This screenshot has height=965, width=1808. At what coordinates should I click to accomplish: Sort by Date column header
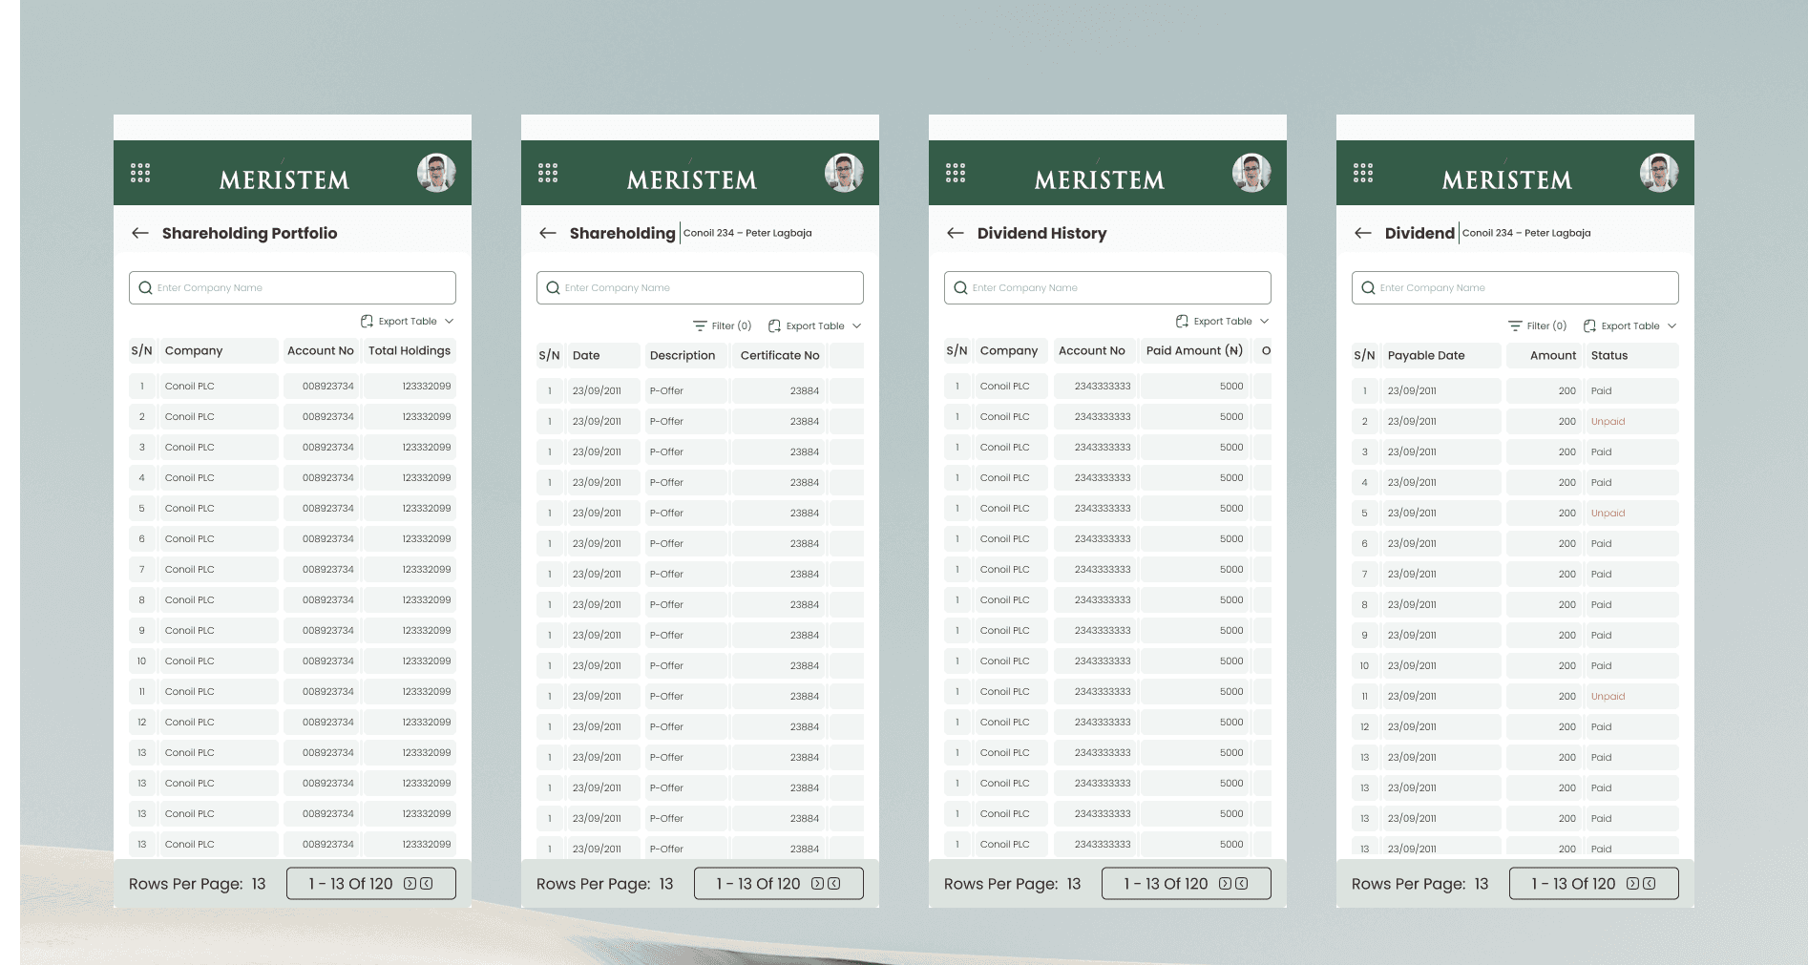603,356
